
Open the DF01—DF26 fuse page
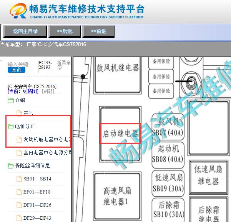(x=37, y=205)
